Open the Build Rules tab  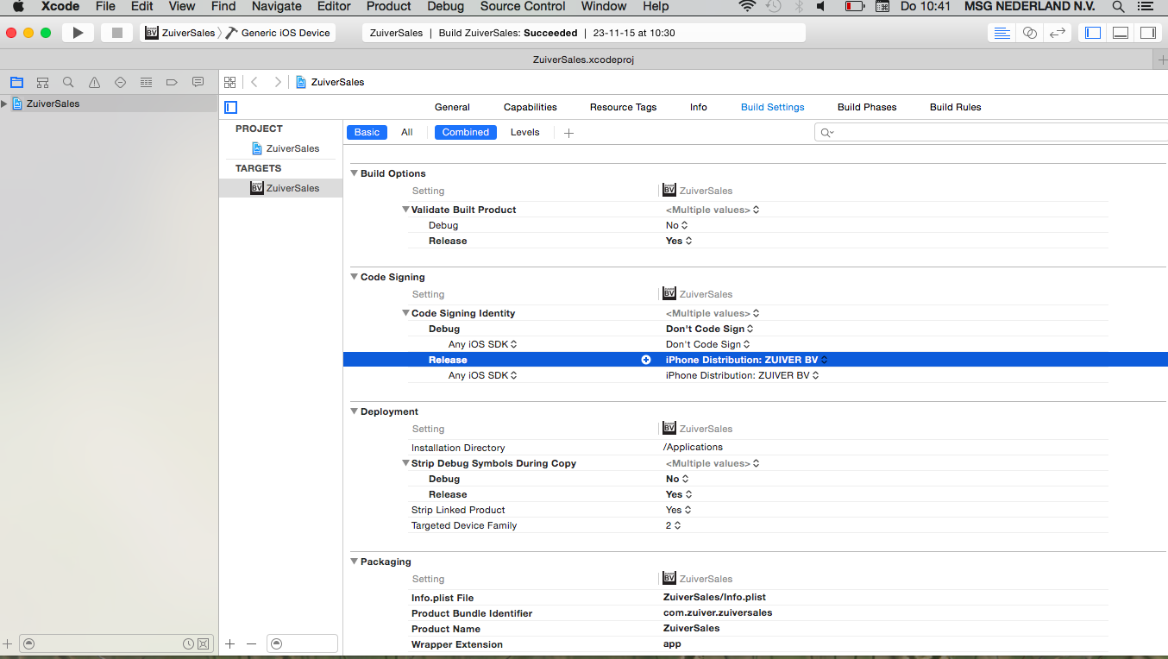(x=955, y=107)
